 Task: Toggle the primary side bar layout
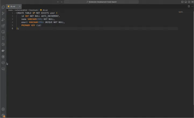(182, 2)
